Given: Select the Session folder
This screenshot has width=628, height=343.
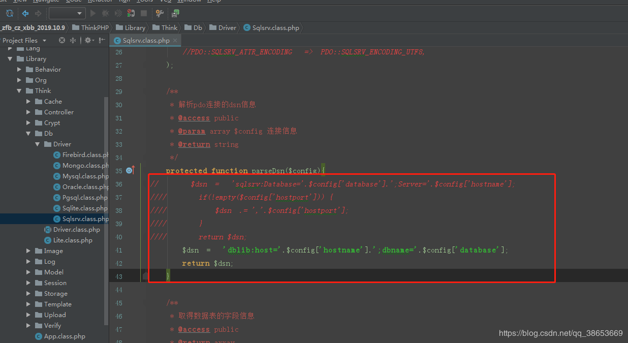Looking at the screenshot, I should (x=55, y=283).
